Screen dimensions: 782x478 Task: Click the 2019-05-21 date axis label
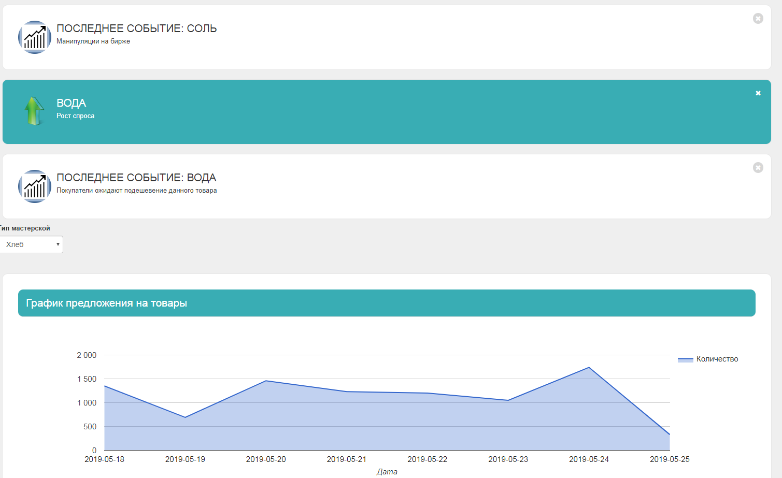(x=347, y=459)
